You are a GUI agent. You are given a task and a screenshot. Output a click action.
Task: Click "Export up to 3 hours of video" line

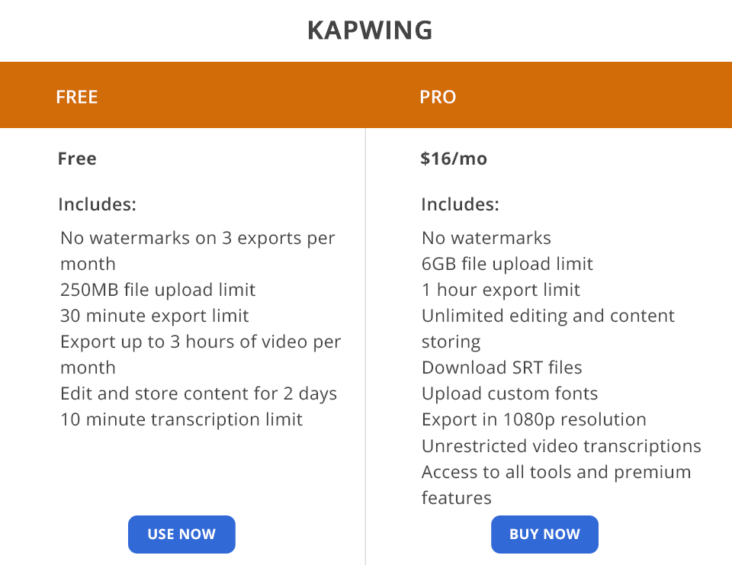point(201,342)
